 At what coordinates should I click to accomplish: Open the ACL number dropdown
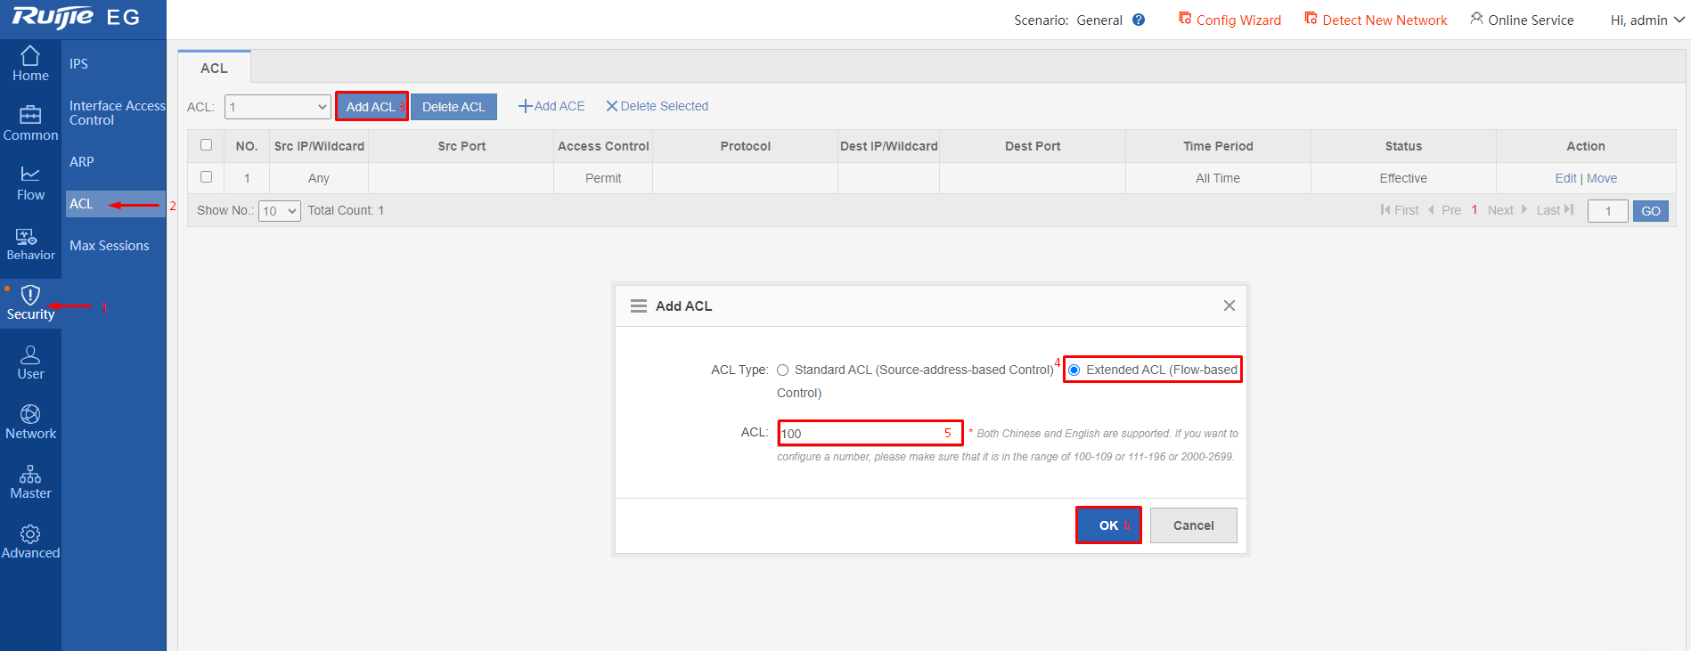coord(278,107)
